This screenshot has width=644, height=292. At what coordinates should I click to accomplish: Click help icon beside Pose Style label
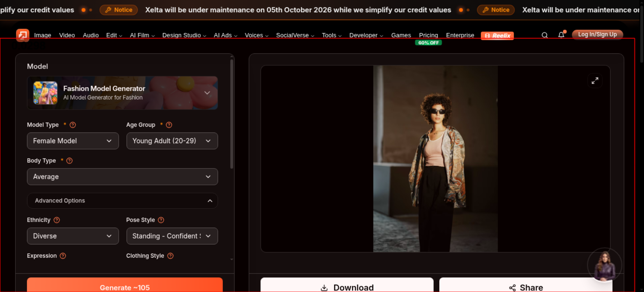[161, 220]
